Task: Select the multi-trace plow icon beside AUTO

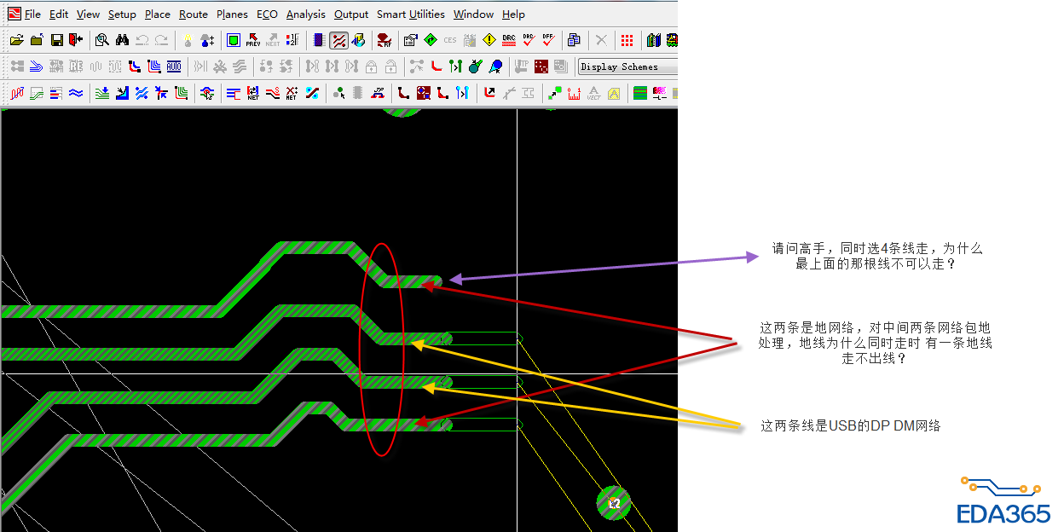Action: [154, 66]
